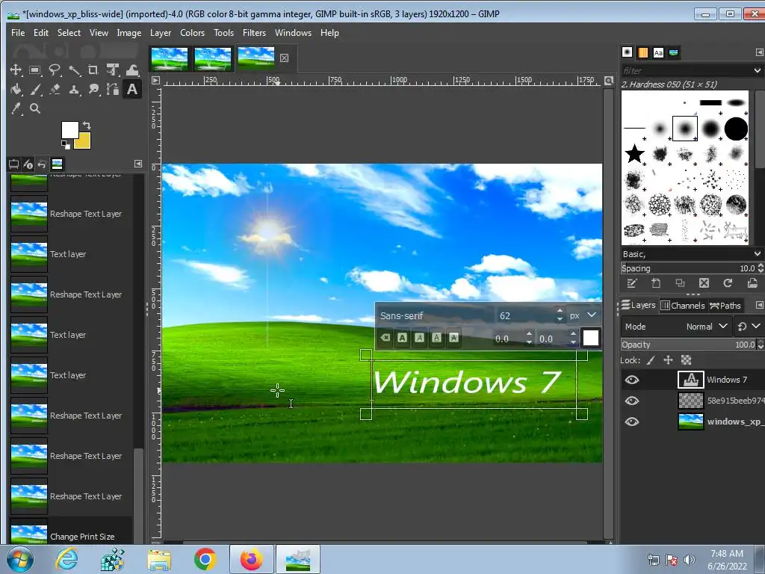Swap foreground and background colors arrow

[x=87, y=125]
